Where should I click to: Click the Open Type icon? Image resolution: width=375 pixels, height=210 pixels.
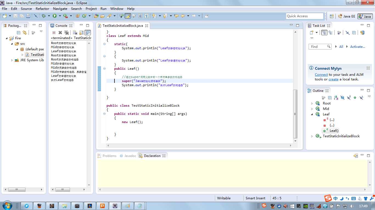coord(96,16)
